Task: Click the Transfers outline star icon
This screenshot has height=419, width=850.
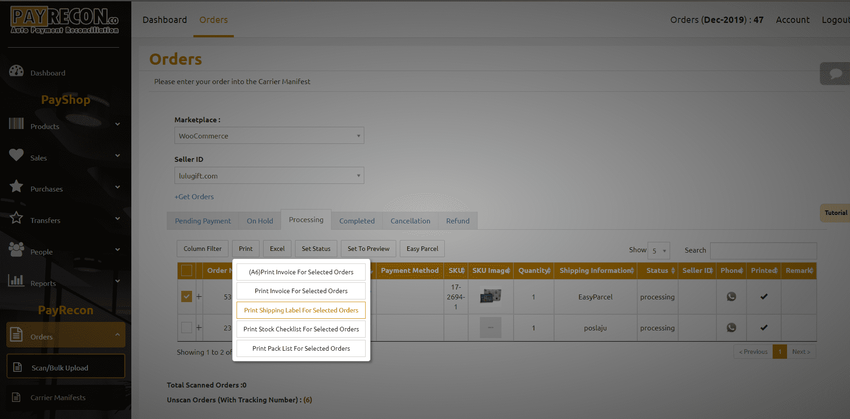Action: 17,218
